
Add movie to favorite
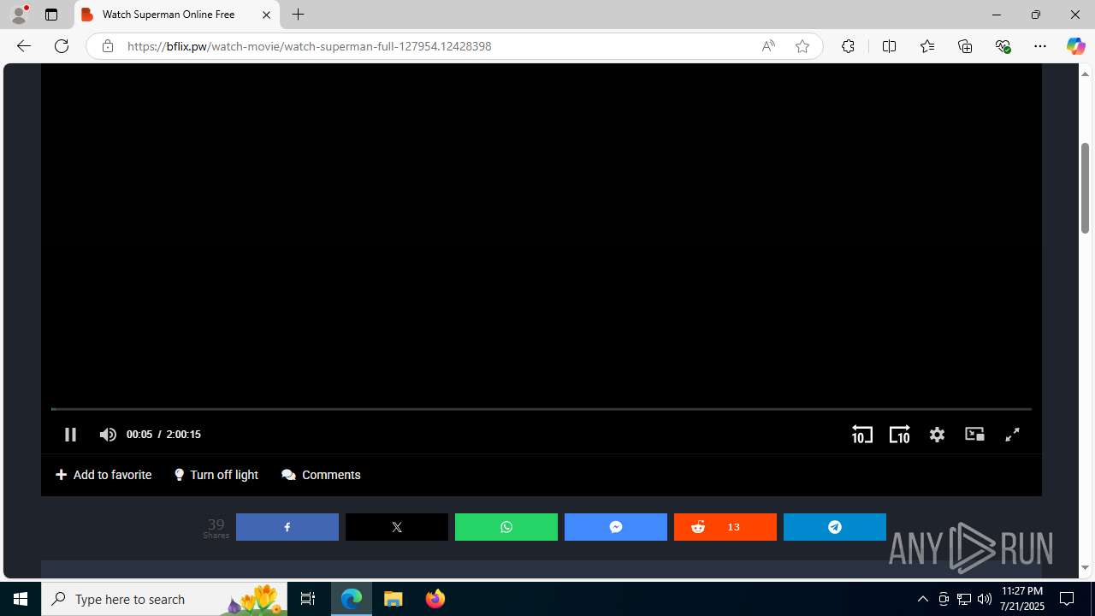pos(104,475)
